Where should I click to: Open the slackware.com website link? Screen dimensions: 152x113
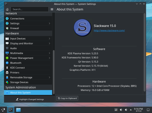[109, 30]
